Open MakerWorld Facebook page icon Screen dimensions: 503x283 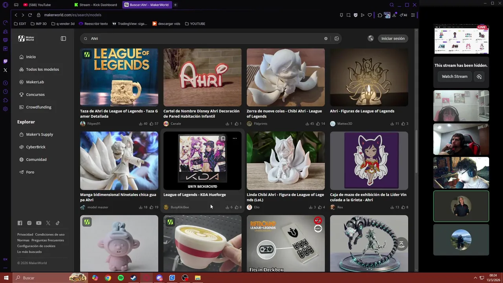click(20, 223)
